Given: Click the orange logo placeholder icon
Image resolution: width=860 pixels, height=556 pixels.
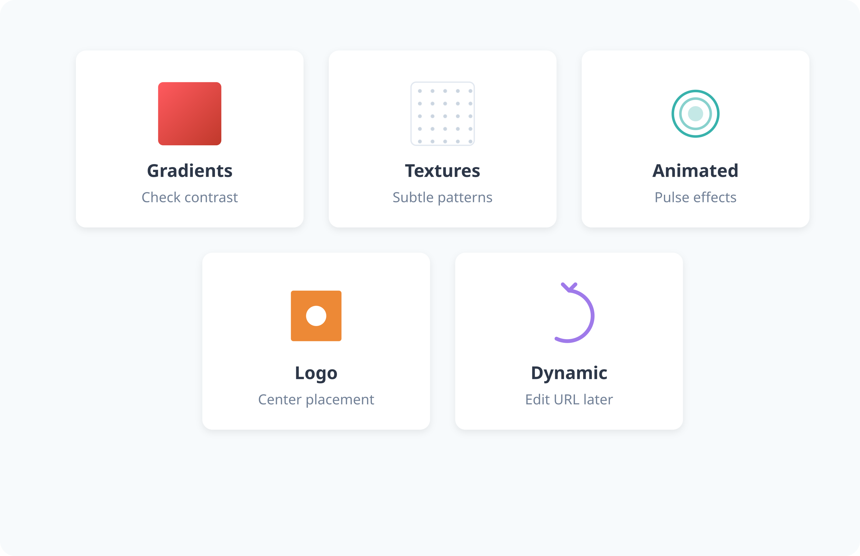Looking at the screenshot, I should tap(316, 315).
